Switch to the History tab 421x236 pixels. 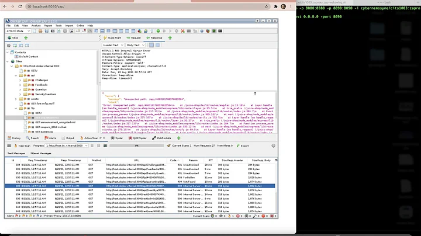coord(14,138)
